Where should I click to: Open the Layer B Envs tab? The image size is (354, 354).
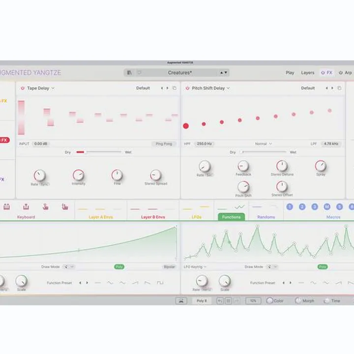[x=153, y=217]
